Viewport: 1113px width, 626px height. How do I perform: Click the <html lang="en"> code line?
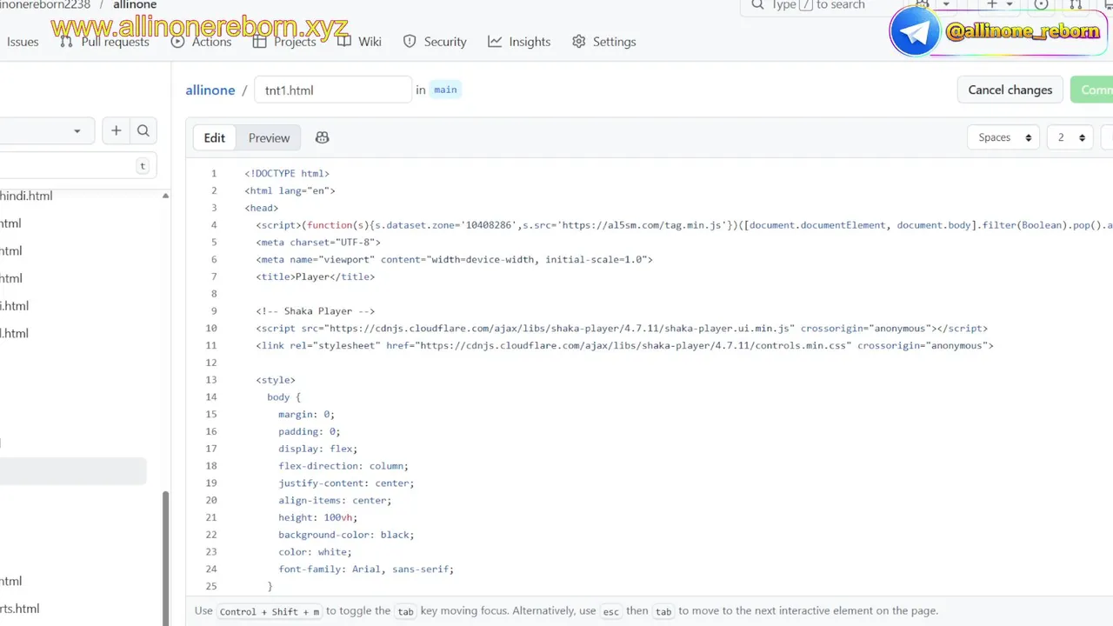tap(290, 190)
